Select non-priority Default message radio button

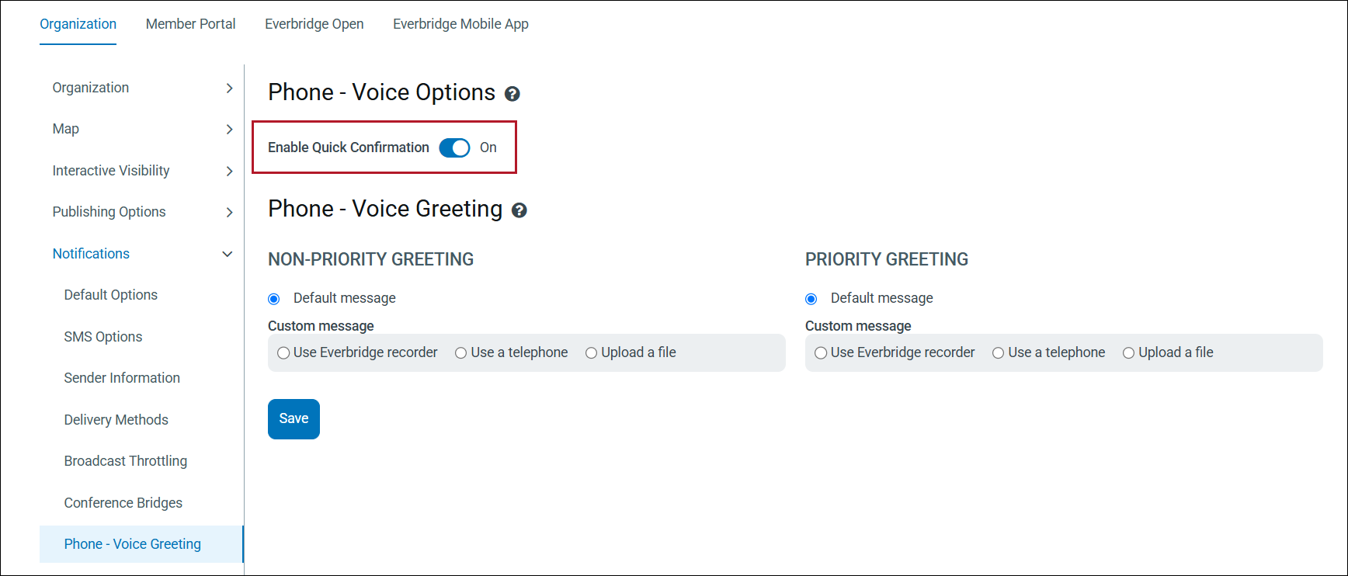tap(274, 299)
